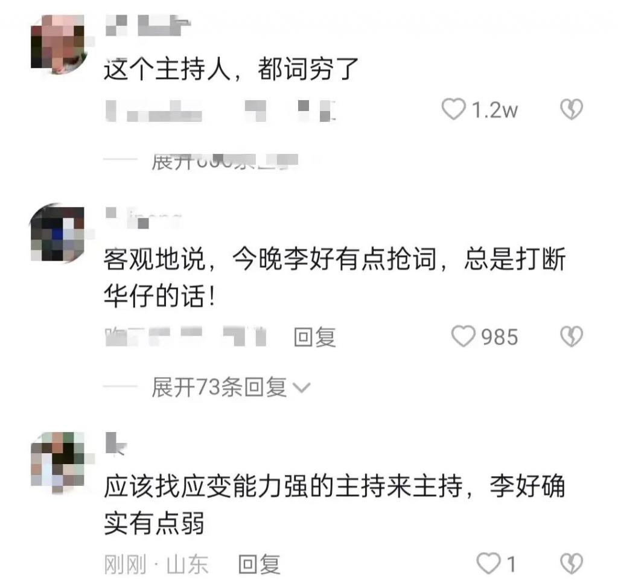
Task: Tap the comment text about 打断华仔的话
Action: click(x=335, y=278)
